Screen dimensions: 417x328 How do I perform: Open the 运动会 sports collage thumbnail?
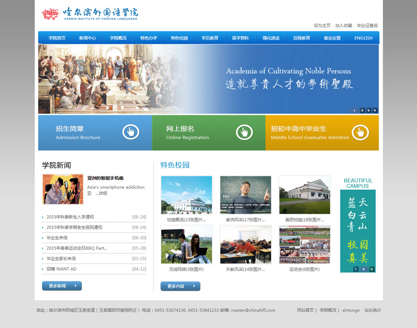point(304,244)
